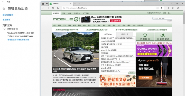Click the Edge forward navigation arrow

pos(48,8)
